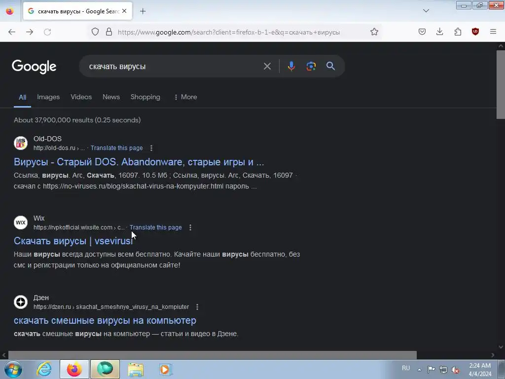This screenshot has width=505, height=379.
Task: Open Old-DOS result options three dots
Action: coord(151,148)
